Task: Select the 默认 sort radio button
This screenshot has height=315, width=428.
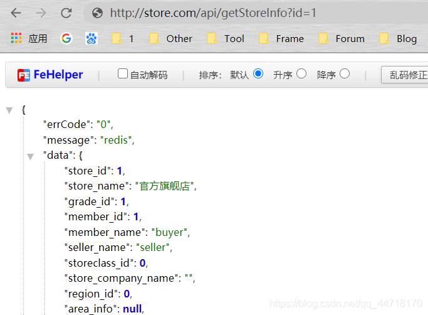Action: [258, 73]
